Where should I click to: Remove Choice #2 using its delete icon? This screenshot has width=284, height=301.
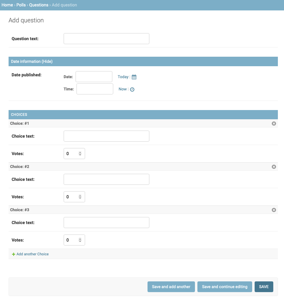[x=274, y=166]
